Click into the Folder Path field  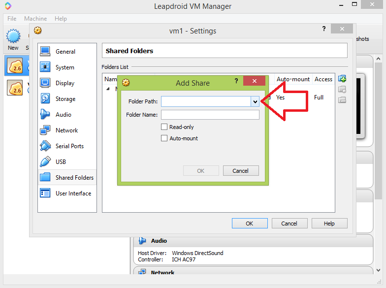click(206, 101)
